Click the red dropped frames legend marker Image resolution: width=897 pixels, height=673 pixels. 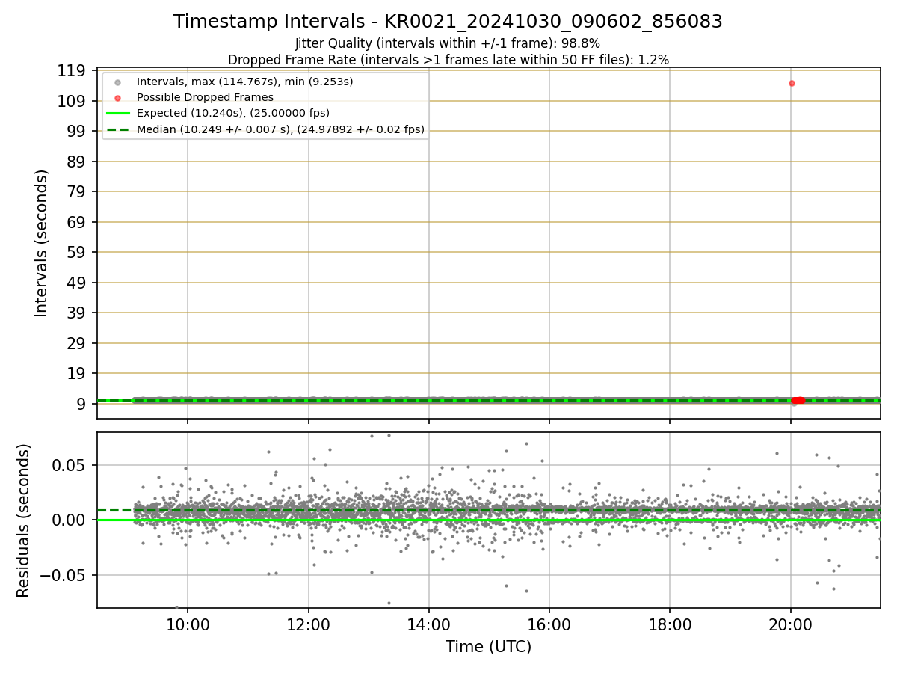pos(117,98)
